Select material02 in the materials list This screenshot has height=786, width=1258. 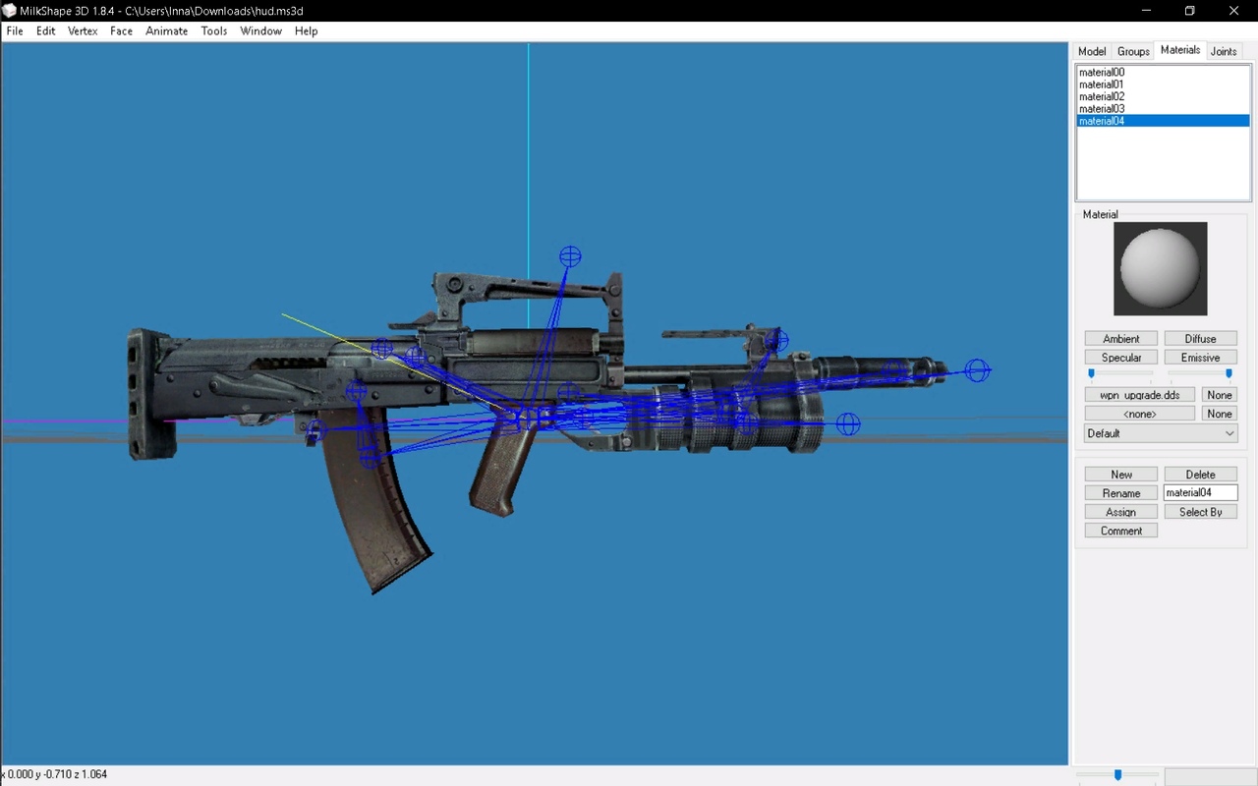point(1102,96)
